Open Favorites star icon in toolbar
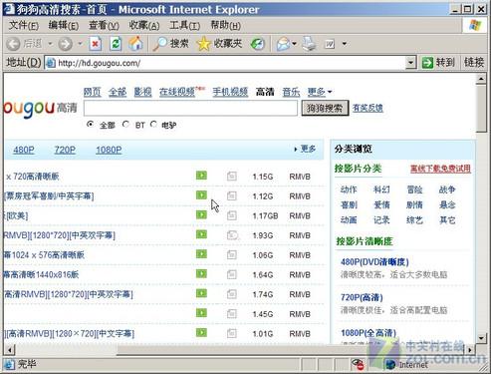The image size is (491, 374). click(203, 44)
